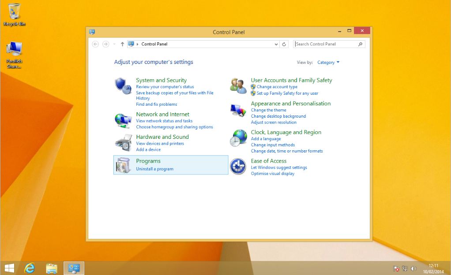The image size is (451, 275).
Task: Open the recent locations dropdown arrow
Action: [114, 44]
